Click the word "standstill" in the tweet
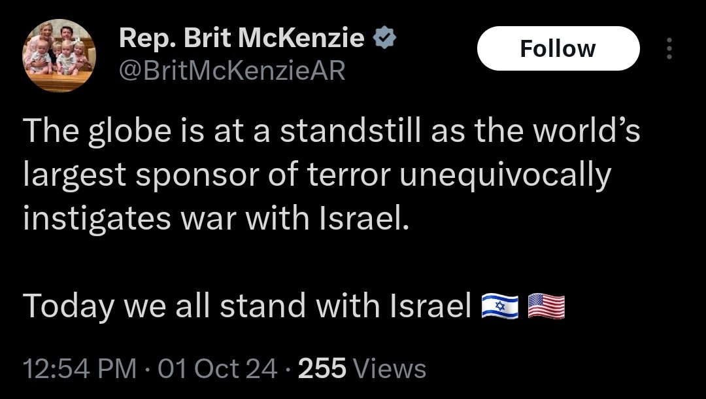 [352, 131]
